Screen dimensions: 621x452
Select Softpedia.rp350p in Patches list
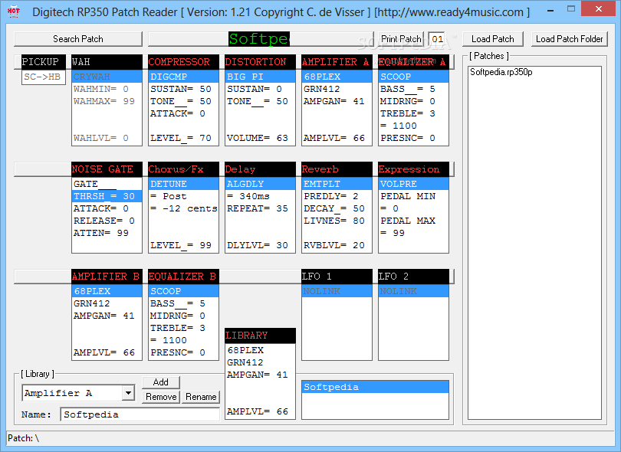pos(501,72)
